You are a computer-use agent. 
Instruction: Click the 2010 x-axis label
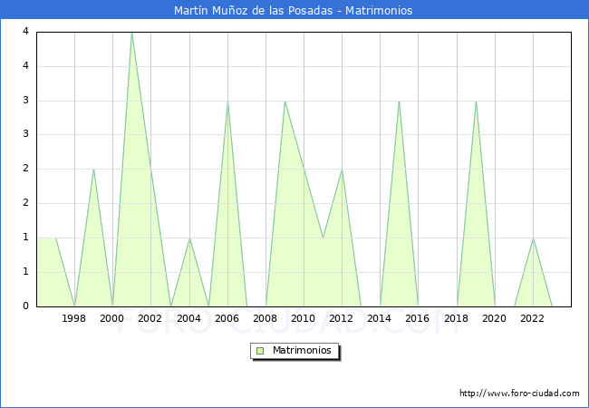click(304, 318)
